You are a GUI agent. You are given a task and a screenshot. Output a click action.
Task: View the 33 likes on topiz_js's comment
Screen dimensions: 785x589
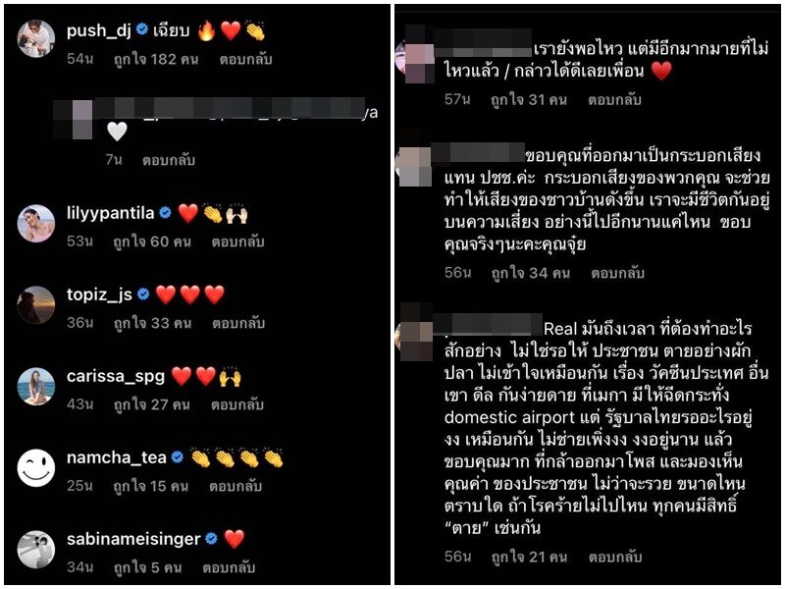[x=152, y=323]
